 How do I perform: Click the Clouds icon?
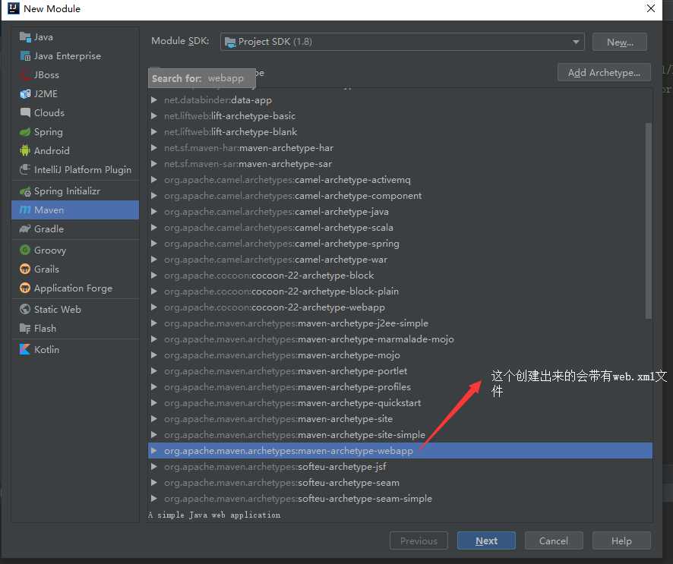[25, 112]
